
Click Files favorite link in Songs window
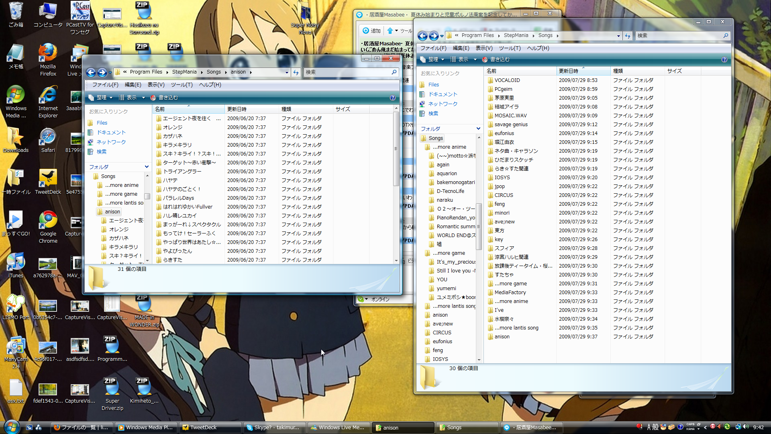tap(434, 84)
